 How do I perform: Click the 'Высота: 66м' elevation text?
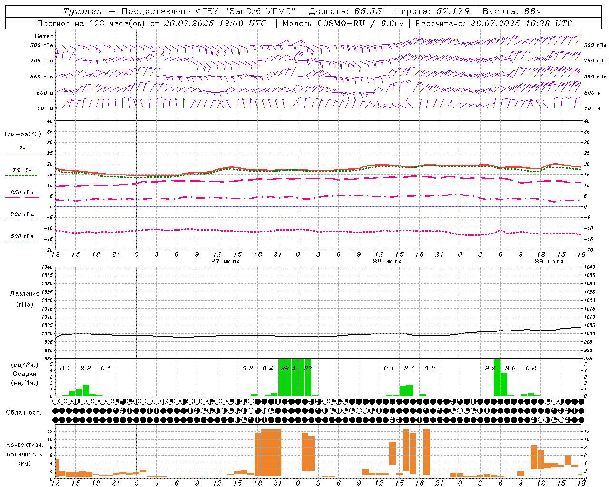tap(512, 11)
